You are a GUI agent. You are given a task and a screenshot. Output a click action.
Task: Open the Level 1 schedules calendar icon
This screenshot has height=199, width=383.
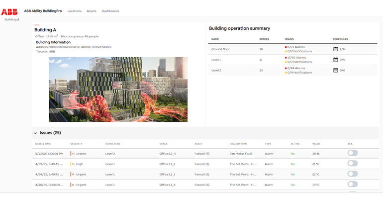[335, 60]
